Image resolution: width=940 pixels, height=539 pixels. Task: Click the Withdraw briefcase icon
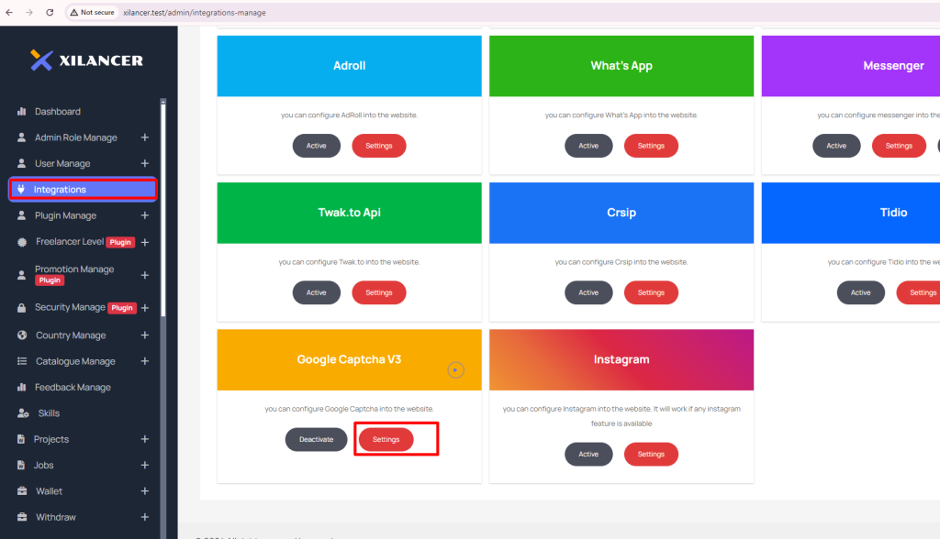pos(22,517)
